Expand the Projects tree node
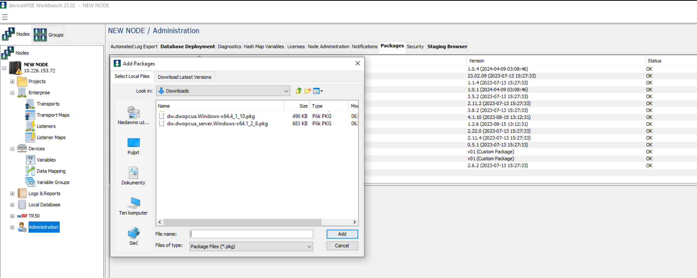Image resolution: width=697 pixels, height=278 pixels. click(x=12, y=82)
